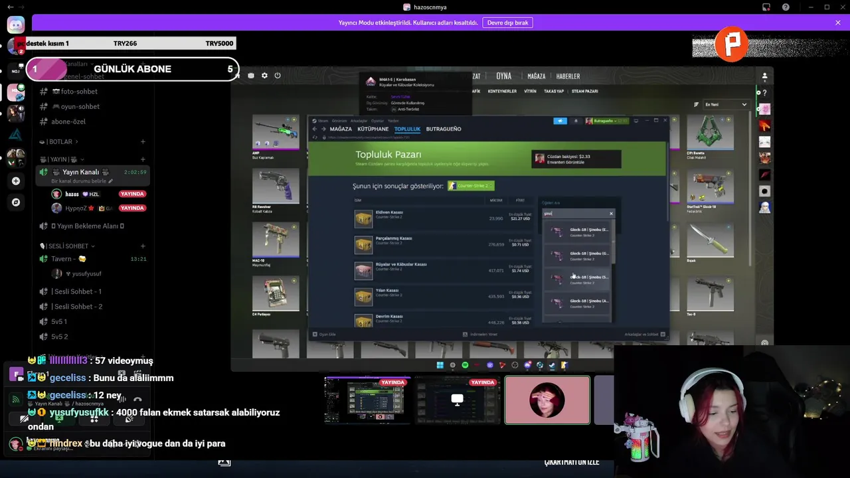Viewport: 850px width, 478px height.
Task: Open the first YAYINDA stream thumbnail
Action: pos(367,400)
